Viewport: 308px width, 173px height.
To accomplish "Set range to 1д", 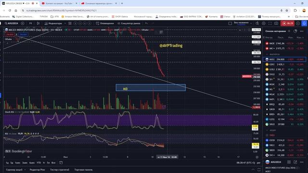I will click(x=7, y=163).
